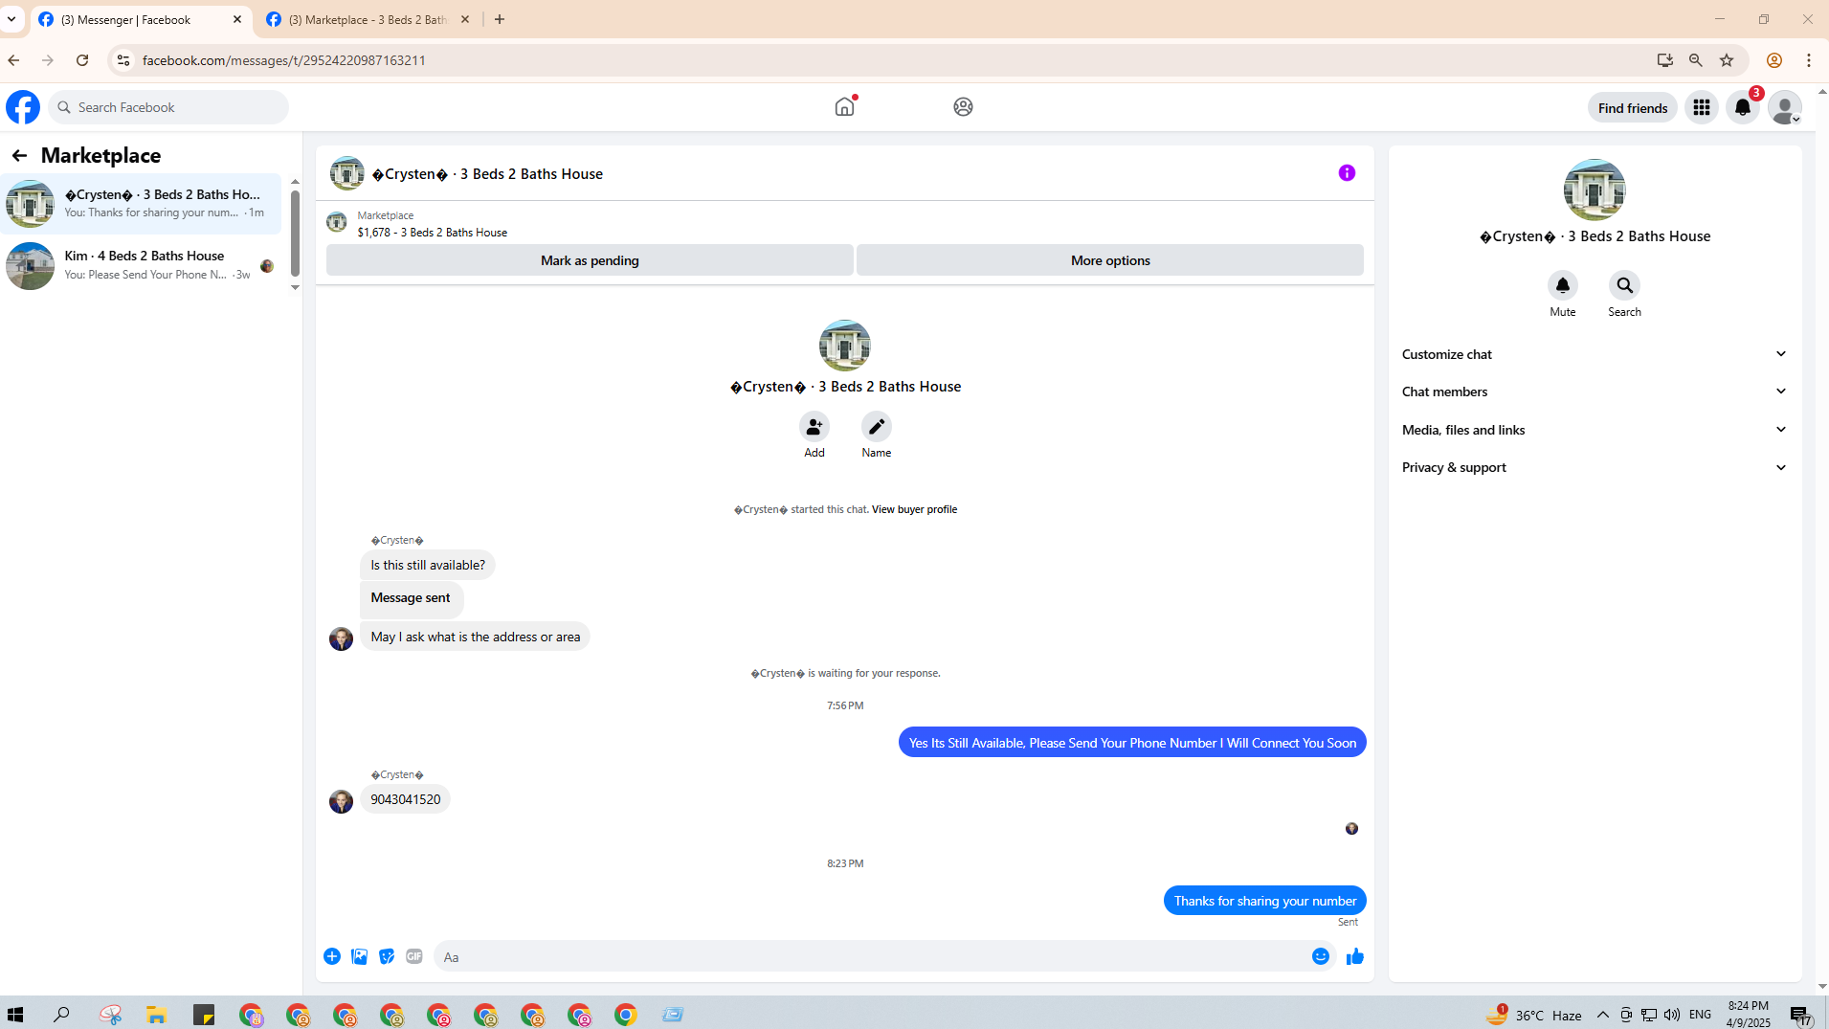This screenshot has width=1829, height=1029.
Task: Click the install app icon in address bar
Action: pyautogui.click(x=1664, y=60)
